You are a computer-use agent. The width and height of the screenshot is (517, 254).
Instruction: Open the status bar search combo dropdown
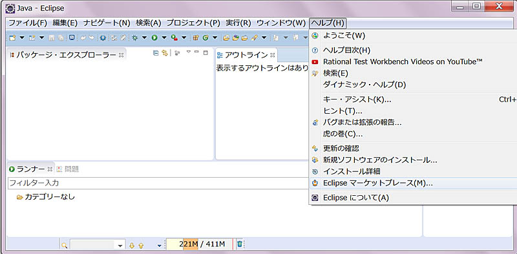[120, 246]
